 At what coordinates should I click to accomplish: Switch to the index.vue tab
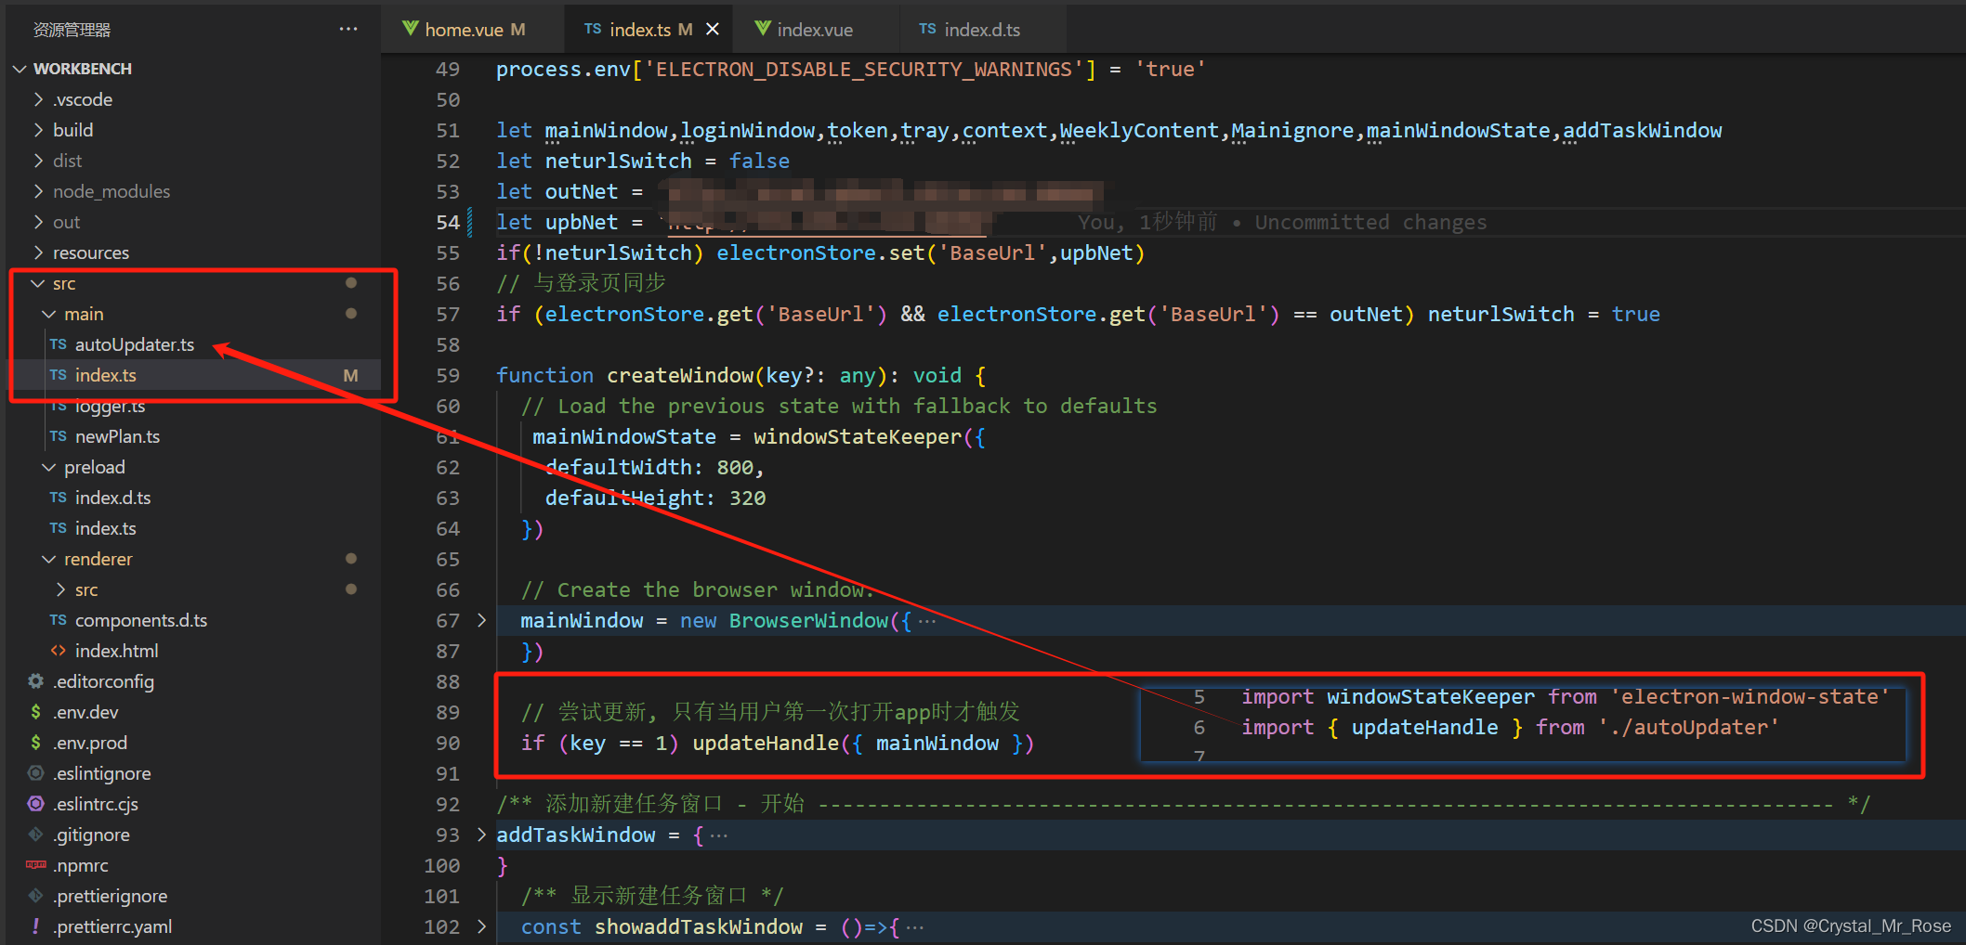click(x=806, y=29)
